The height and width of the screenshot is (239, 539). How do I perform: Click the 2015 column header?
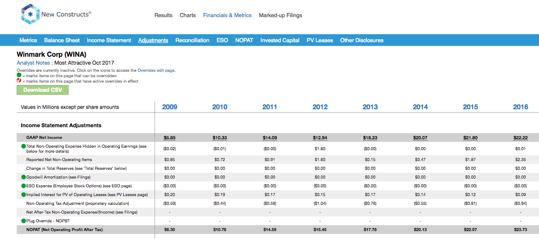(470, 107)
